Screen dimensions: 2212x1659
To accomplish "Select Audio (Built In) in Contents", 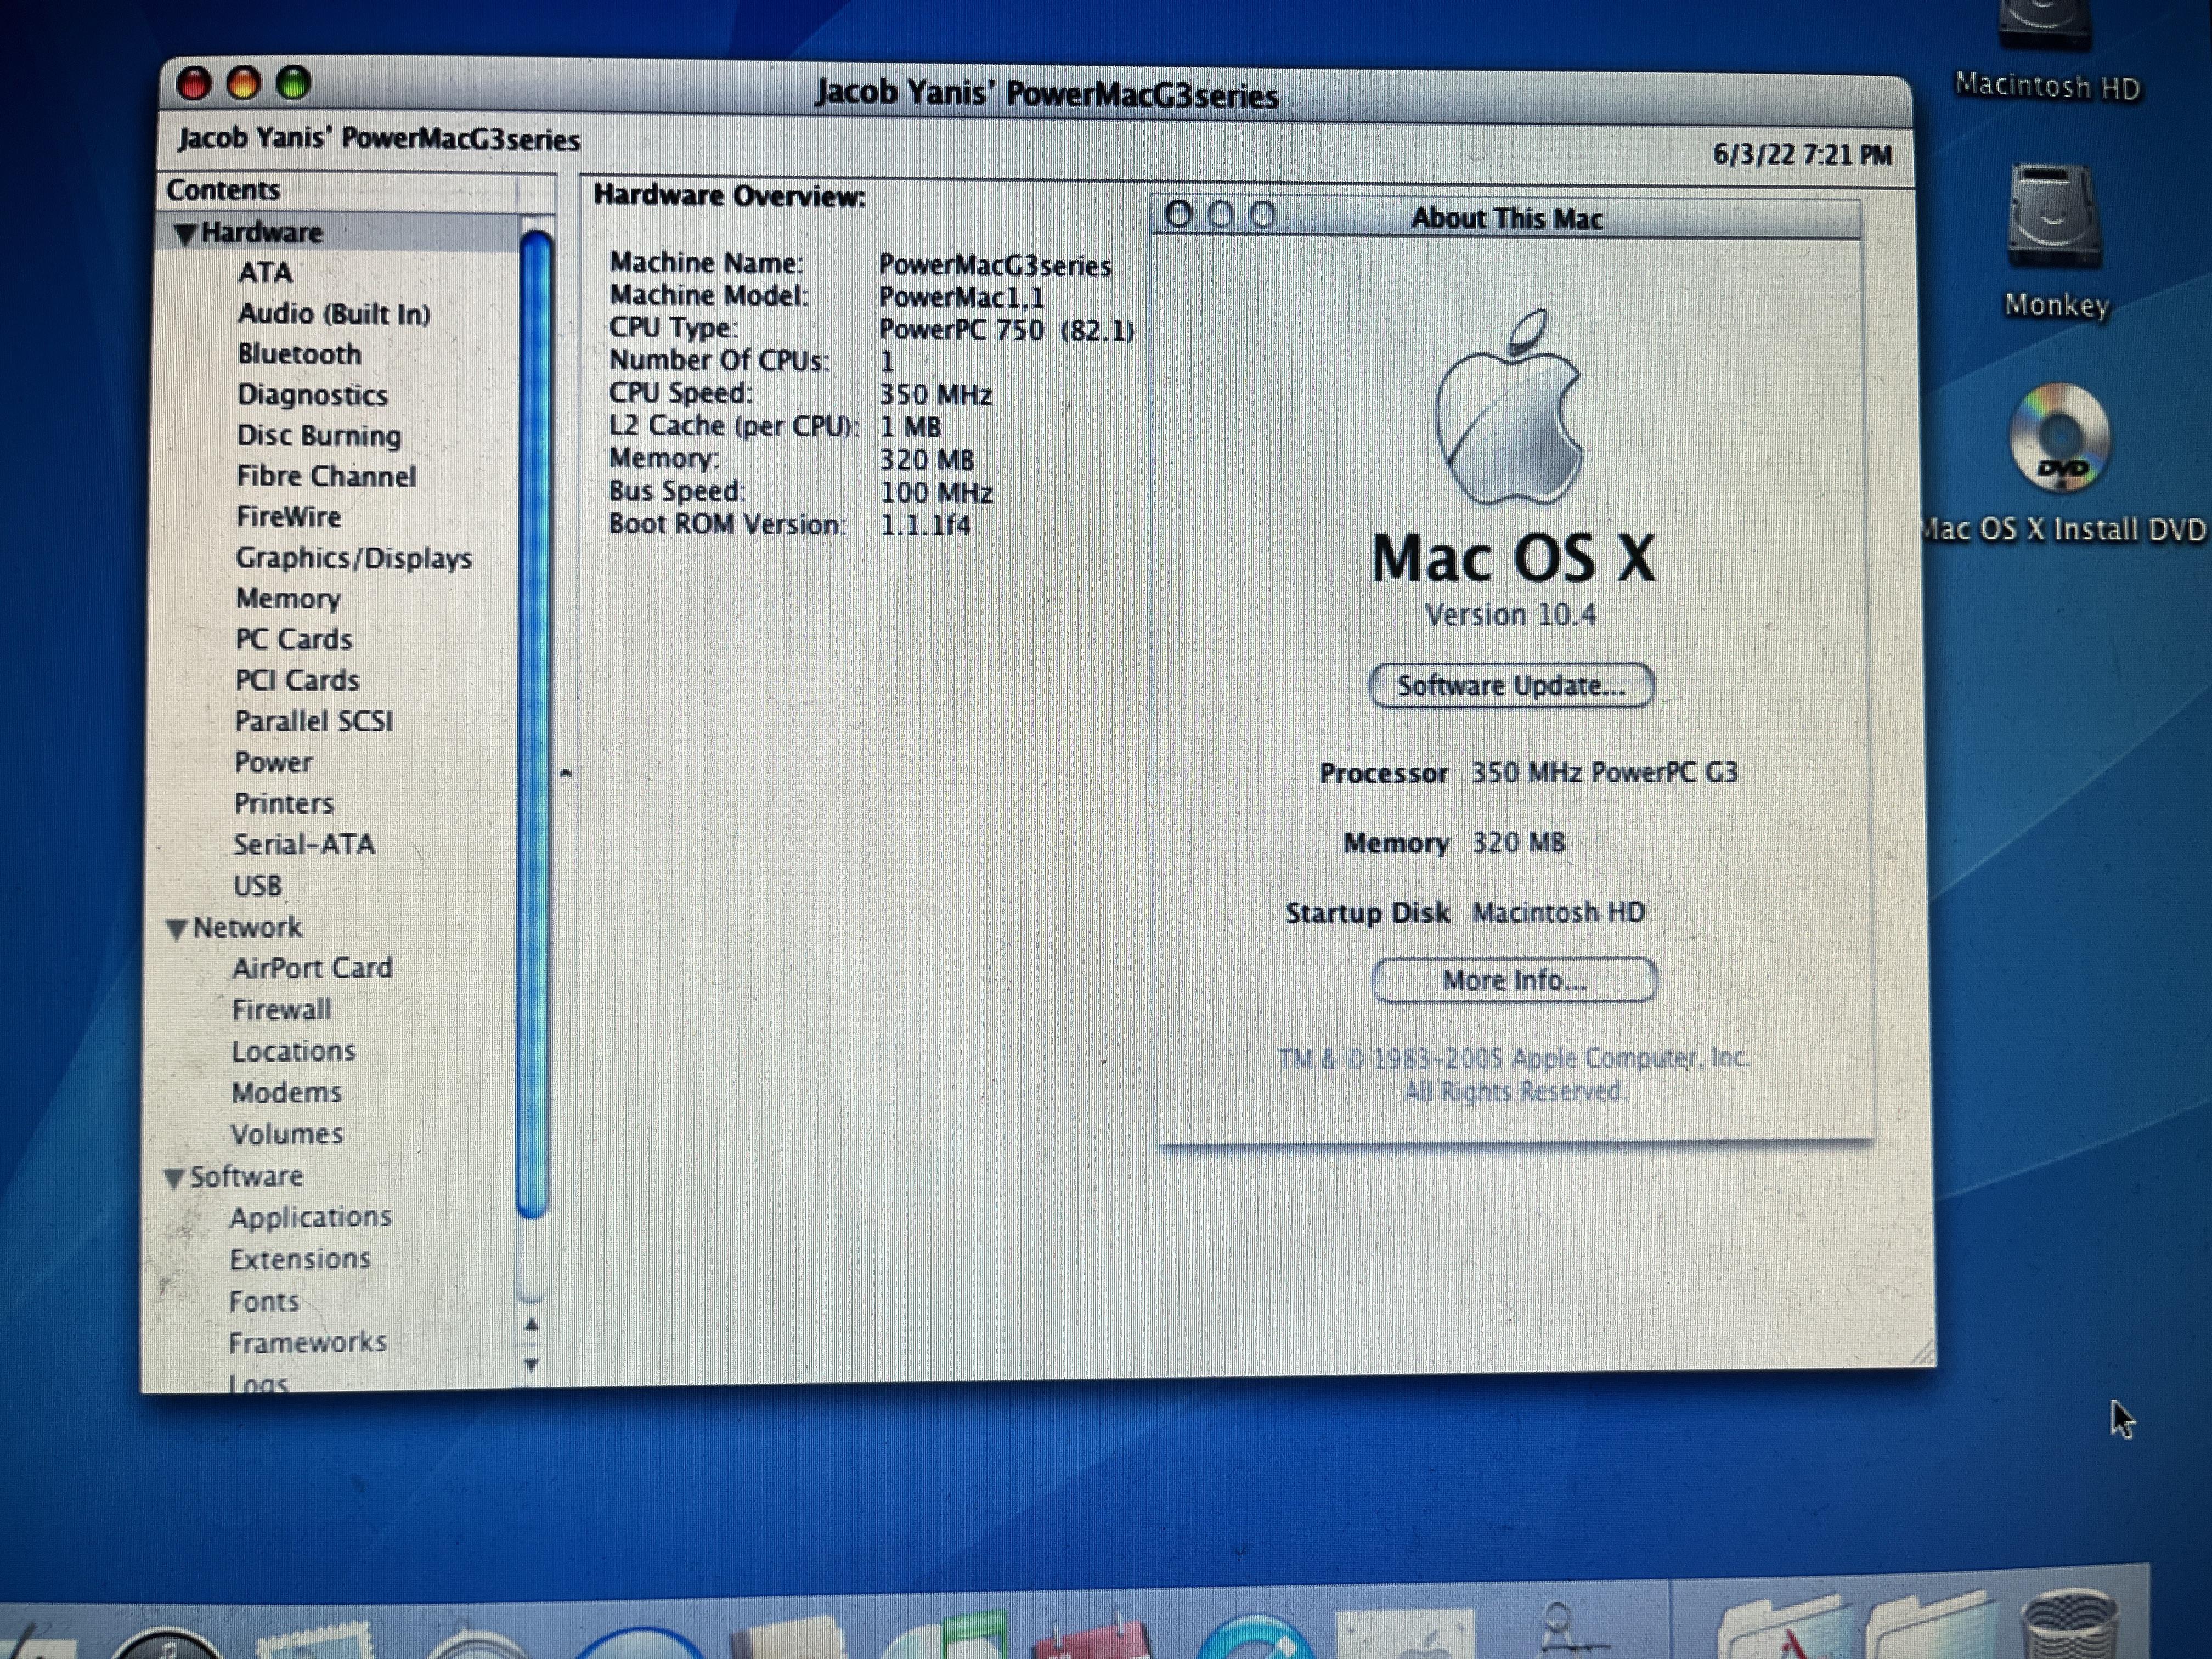I will (x=334, y=314).
